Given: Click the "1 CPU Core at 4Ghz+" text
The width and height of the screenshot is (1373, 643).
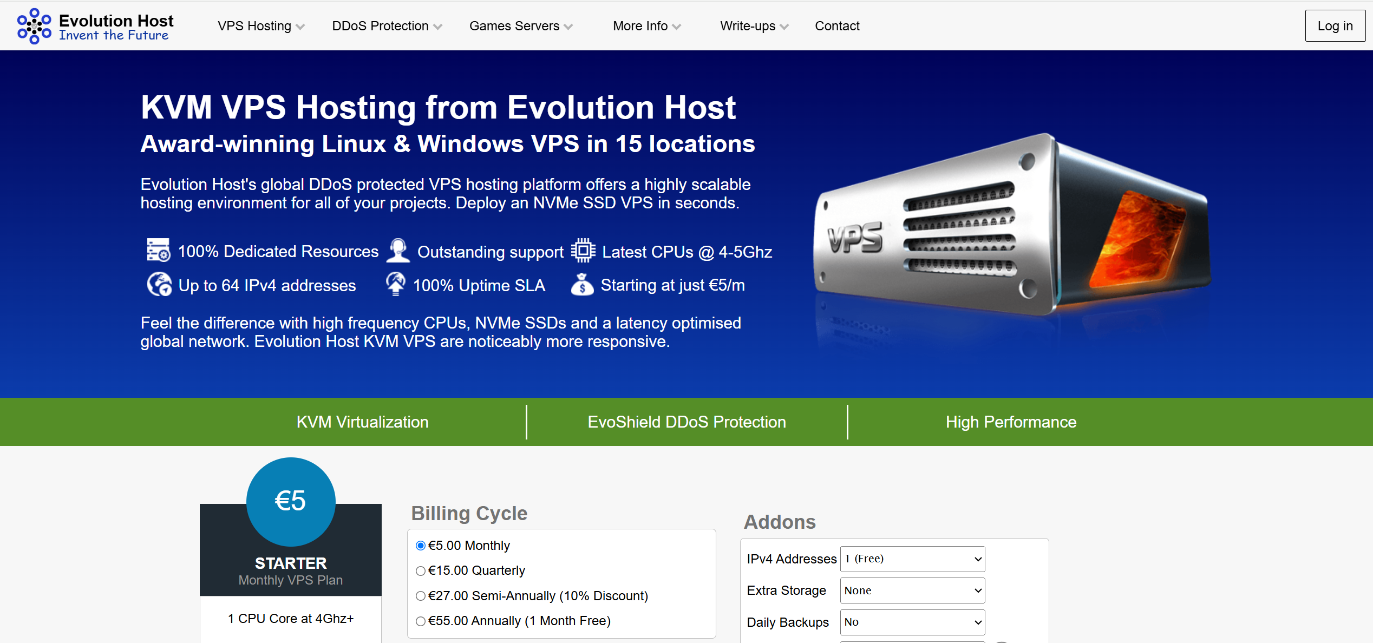Looking at the screenshot, I should pyautogui.click(x=291, y=619).
